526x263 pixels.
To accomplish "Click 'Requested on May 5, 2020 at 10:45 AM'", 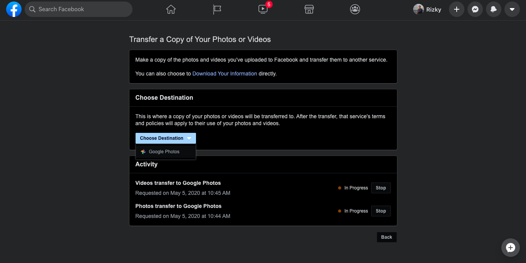I will pos(183,193).
